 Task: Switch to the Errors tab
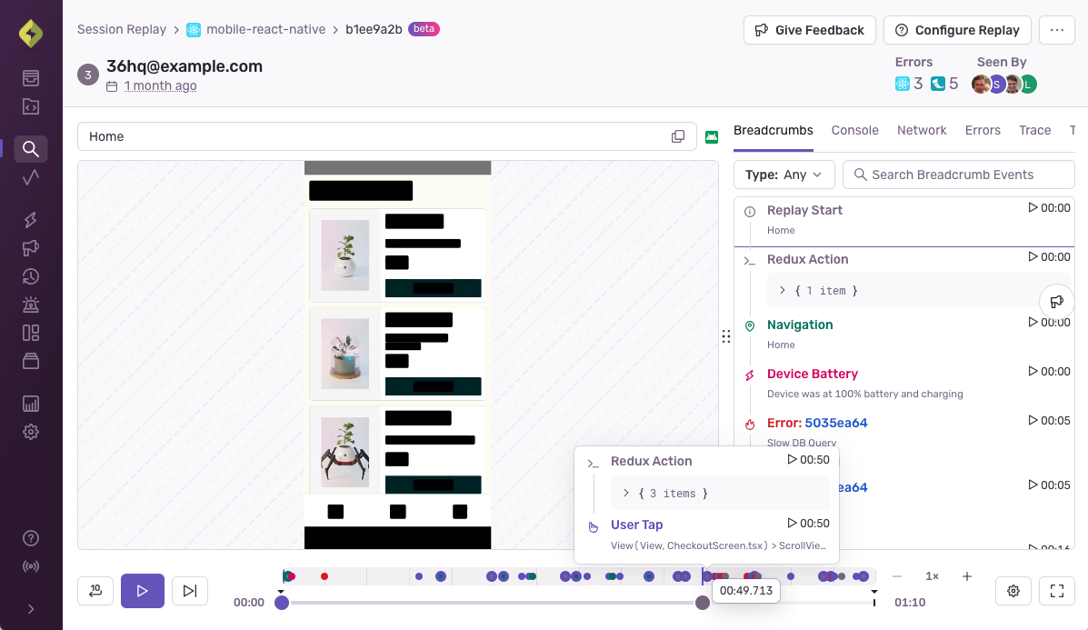tap(983, 130)
